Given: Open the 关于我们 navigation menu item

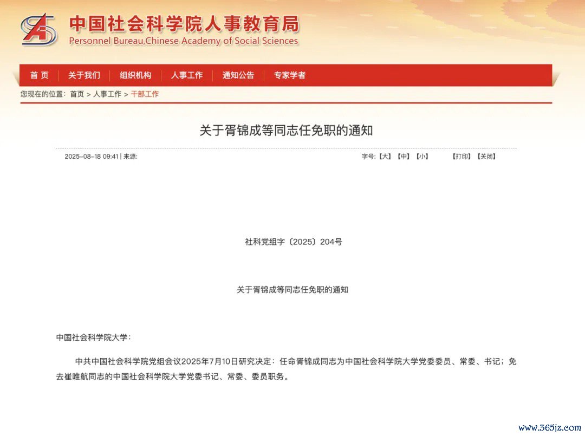Looking at the screenshot, I should click(84, 75).
